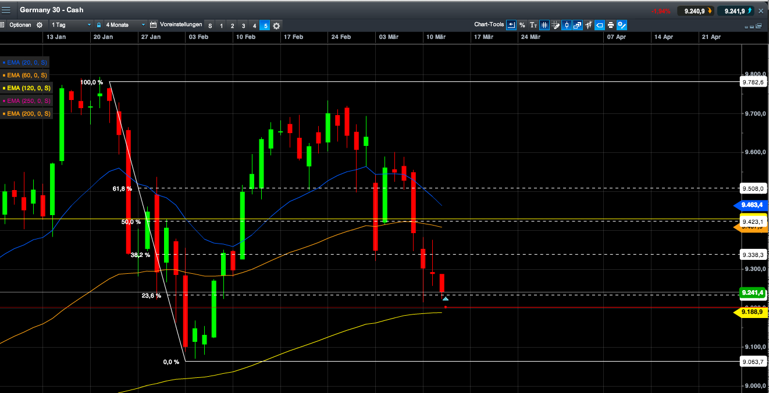Select the drawing pencil tool
Screen dimensions: 769x393
556,25
